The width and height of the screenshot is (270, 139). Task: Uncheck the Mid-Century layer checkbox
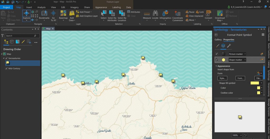coord(7,68)
